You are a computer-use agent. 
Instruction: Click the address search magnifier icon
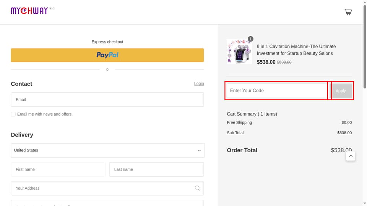[197, 188]
